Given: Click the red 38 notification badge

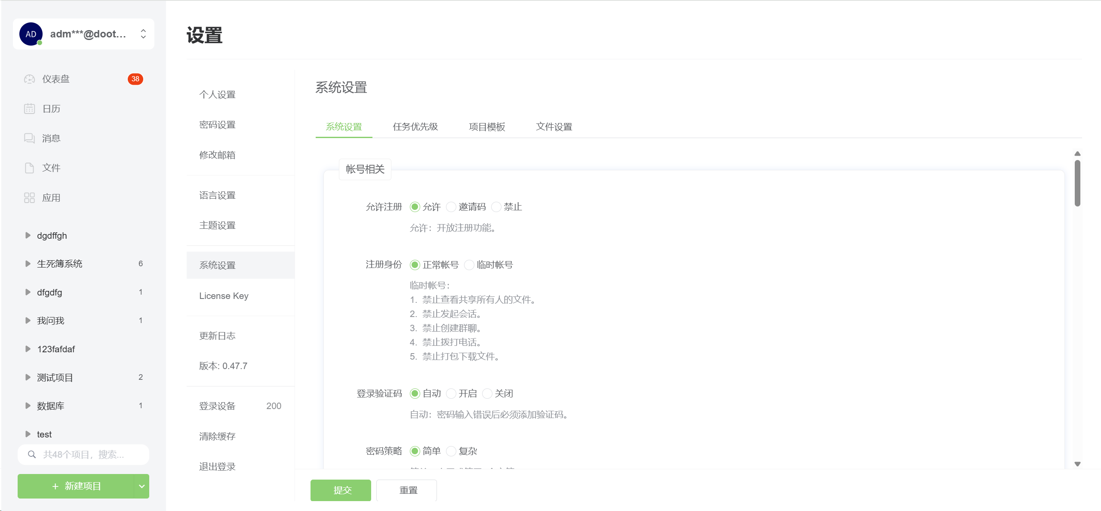Looking at the screenshot, I should tap(135, 79).
